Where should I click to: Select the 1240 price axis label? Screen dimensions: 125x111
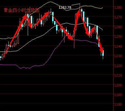point(118,46)
